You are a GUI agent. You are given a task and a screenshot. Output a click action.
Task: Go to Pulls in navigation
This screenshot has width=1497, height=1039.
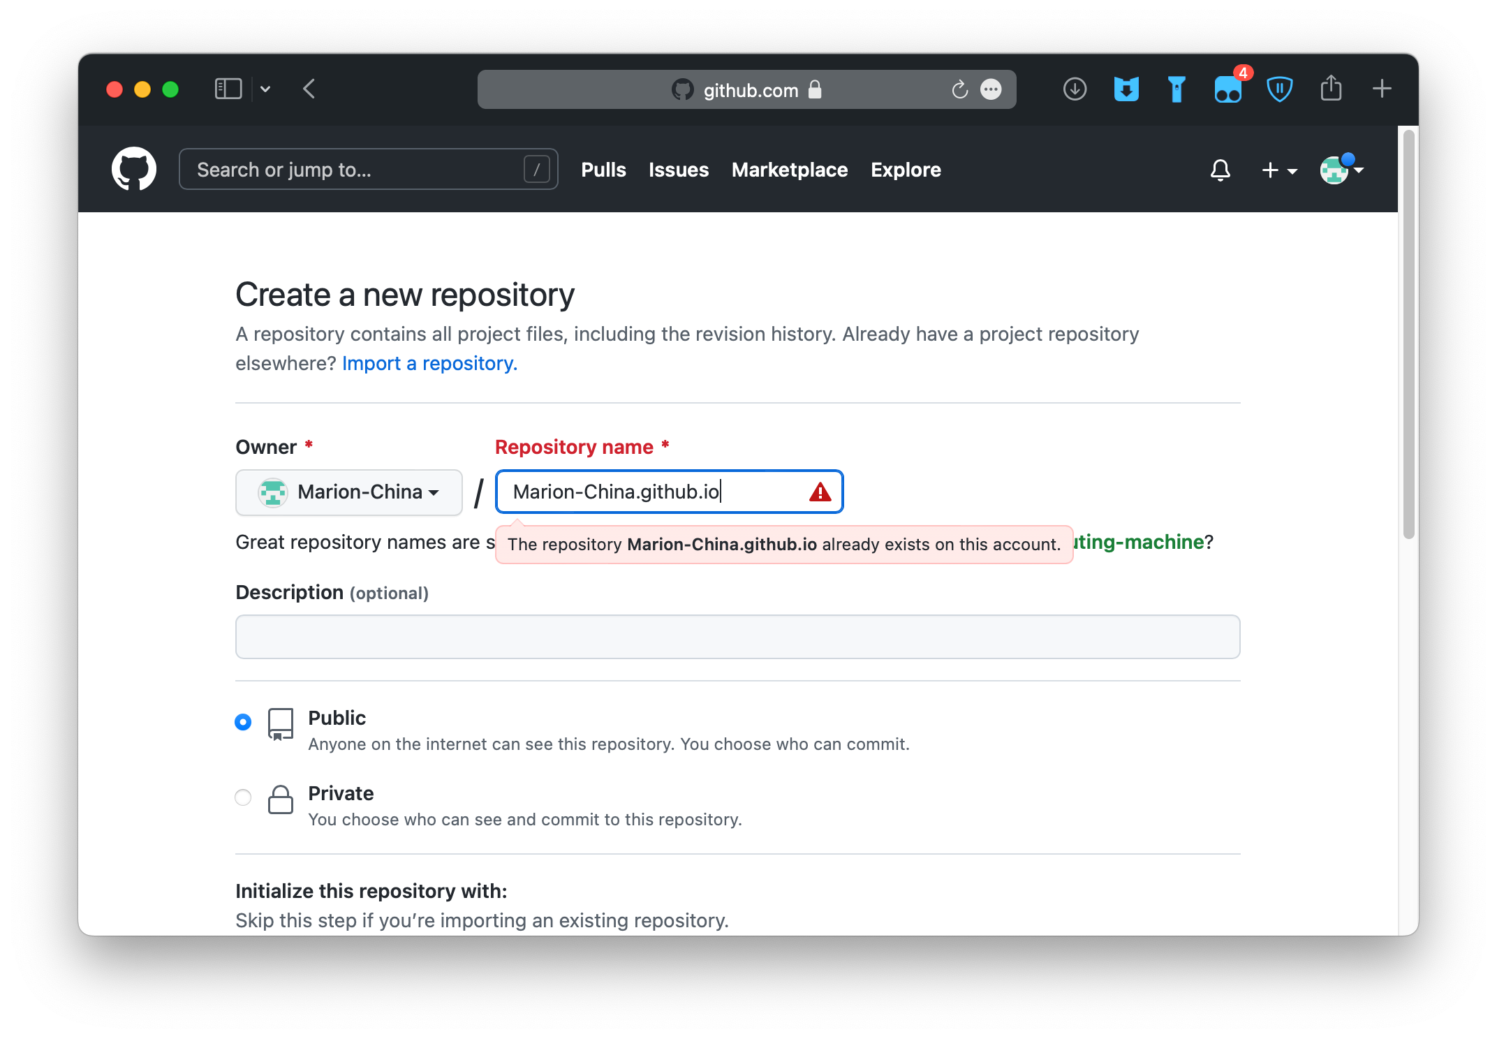[x=603, y=170]
